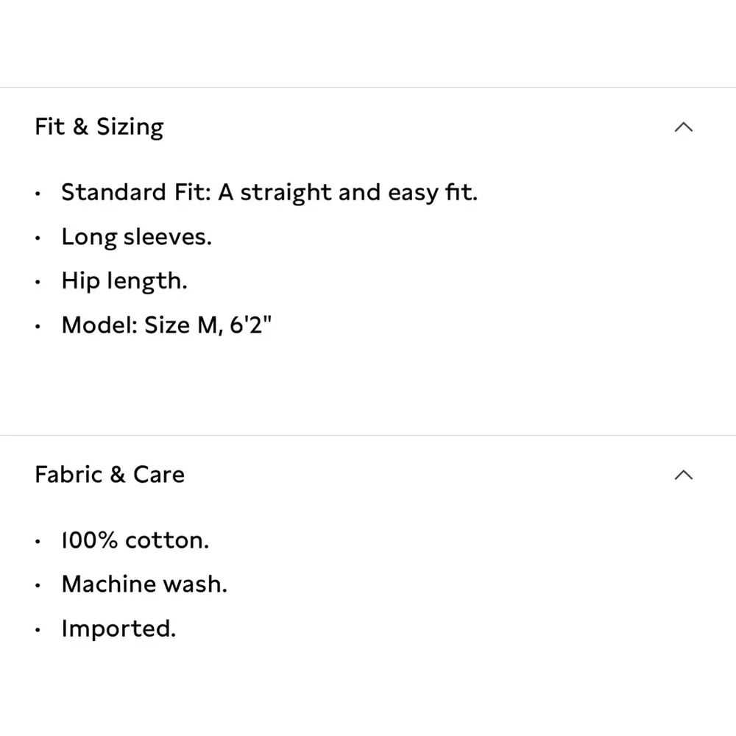
Task: Click the bullet beside Machine wash
Action: pos(38,585)
